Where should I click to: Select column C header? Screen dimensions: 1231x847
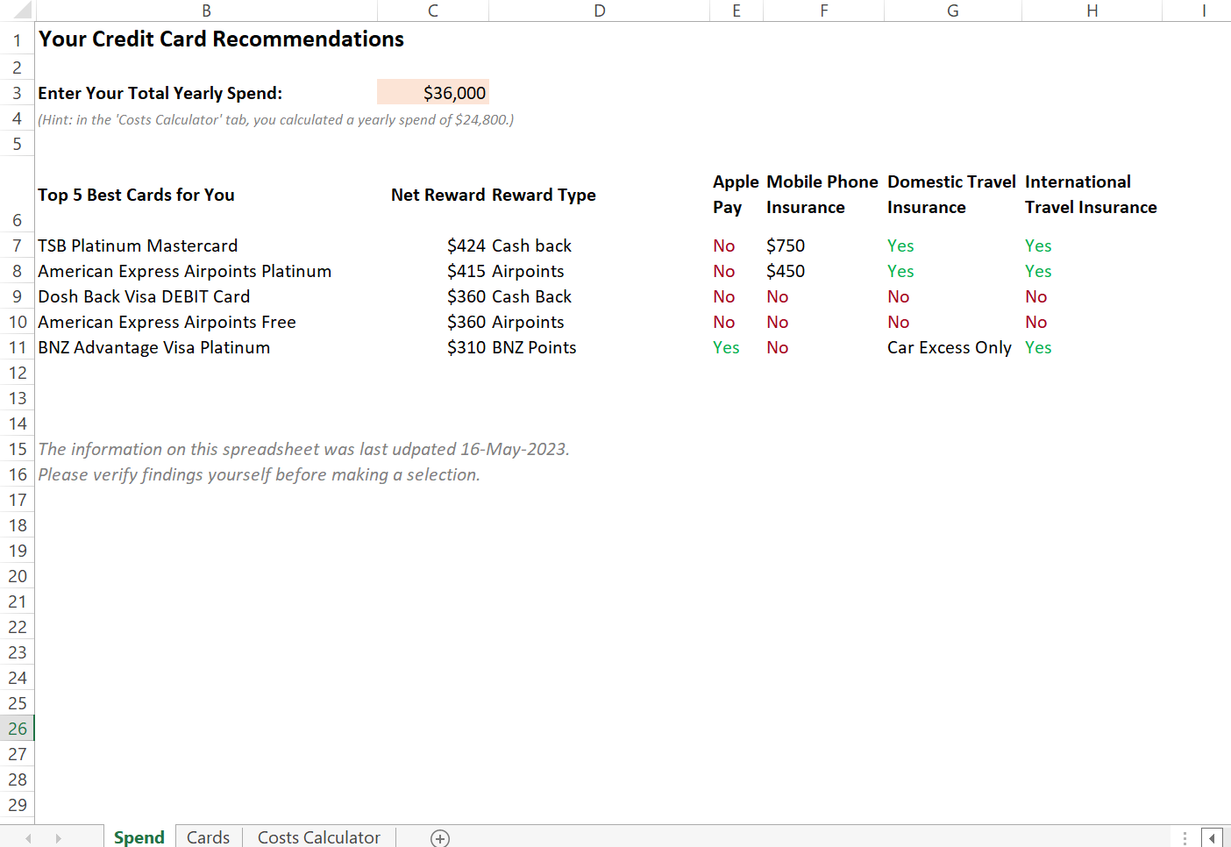[433, 11]
